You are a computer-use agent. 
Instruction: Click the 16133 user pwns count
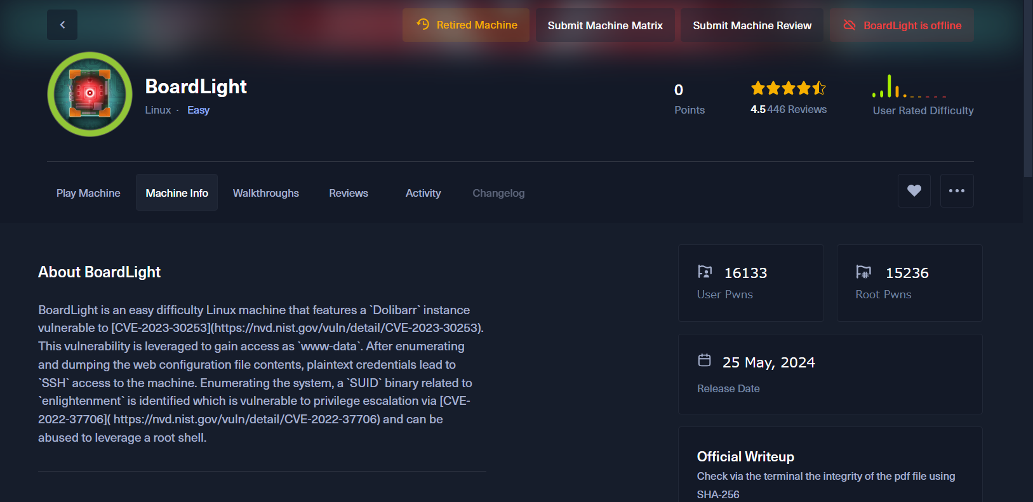click(745, 273)
